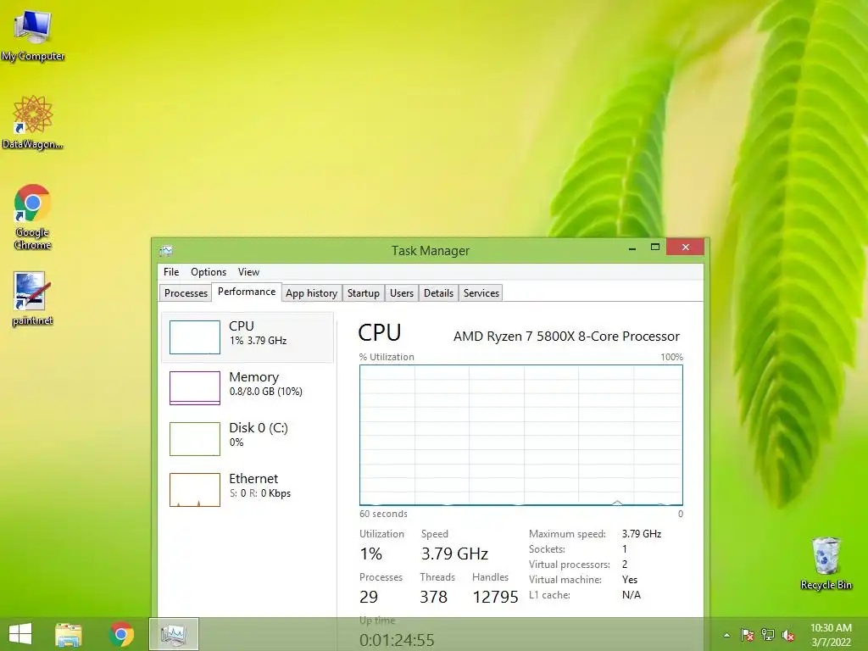Open the Services tab

(x=481, y=292)
